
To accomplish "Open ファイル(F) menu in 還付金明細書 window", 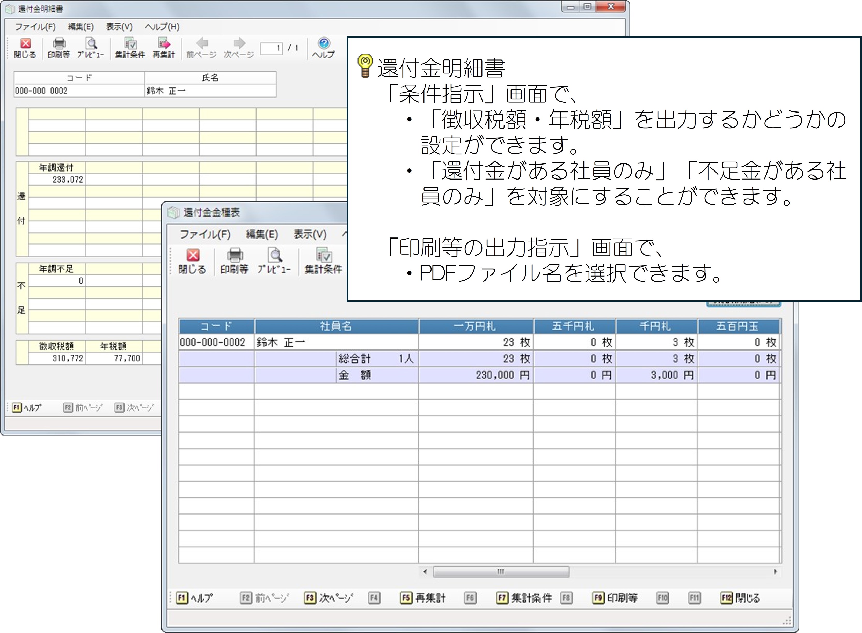I will click(x=35, y=27).
